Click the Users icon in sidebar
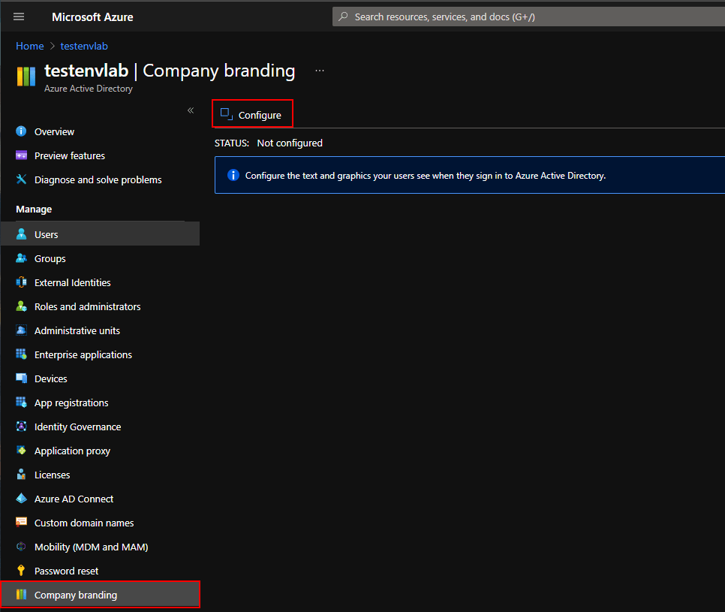The width and height of the screenshot is (725, 612). coord(21,234)
